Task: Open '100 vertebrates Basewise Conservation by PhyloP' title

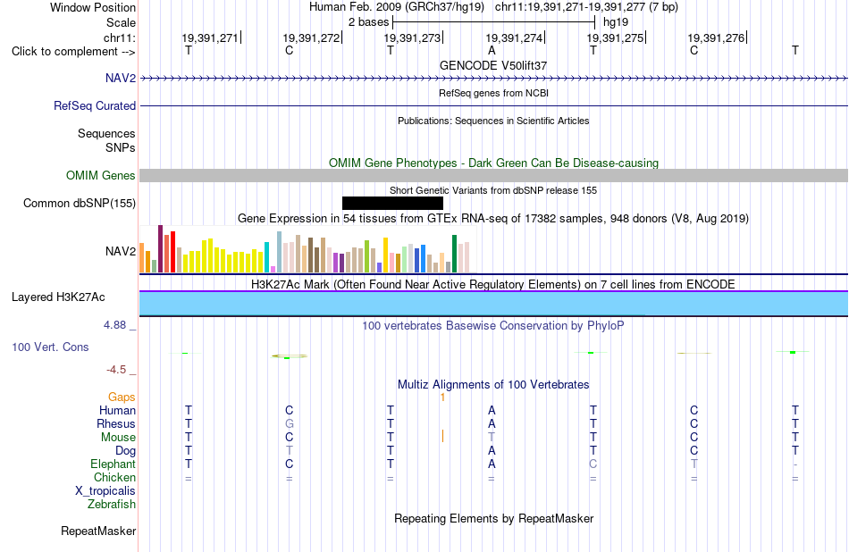Action: pyautogui.click(x=493, y=326)
